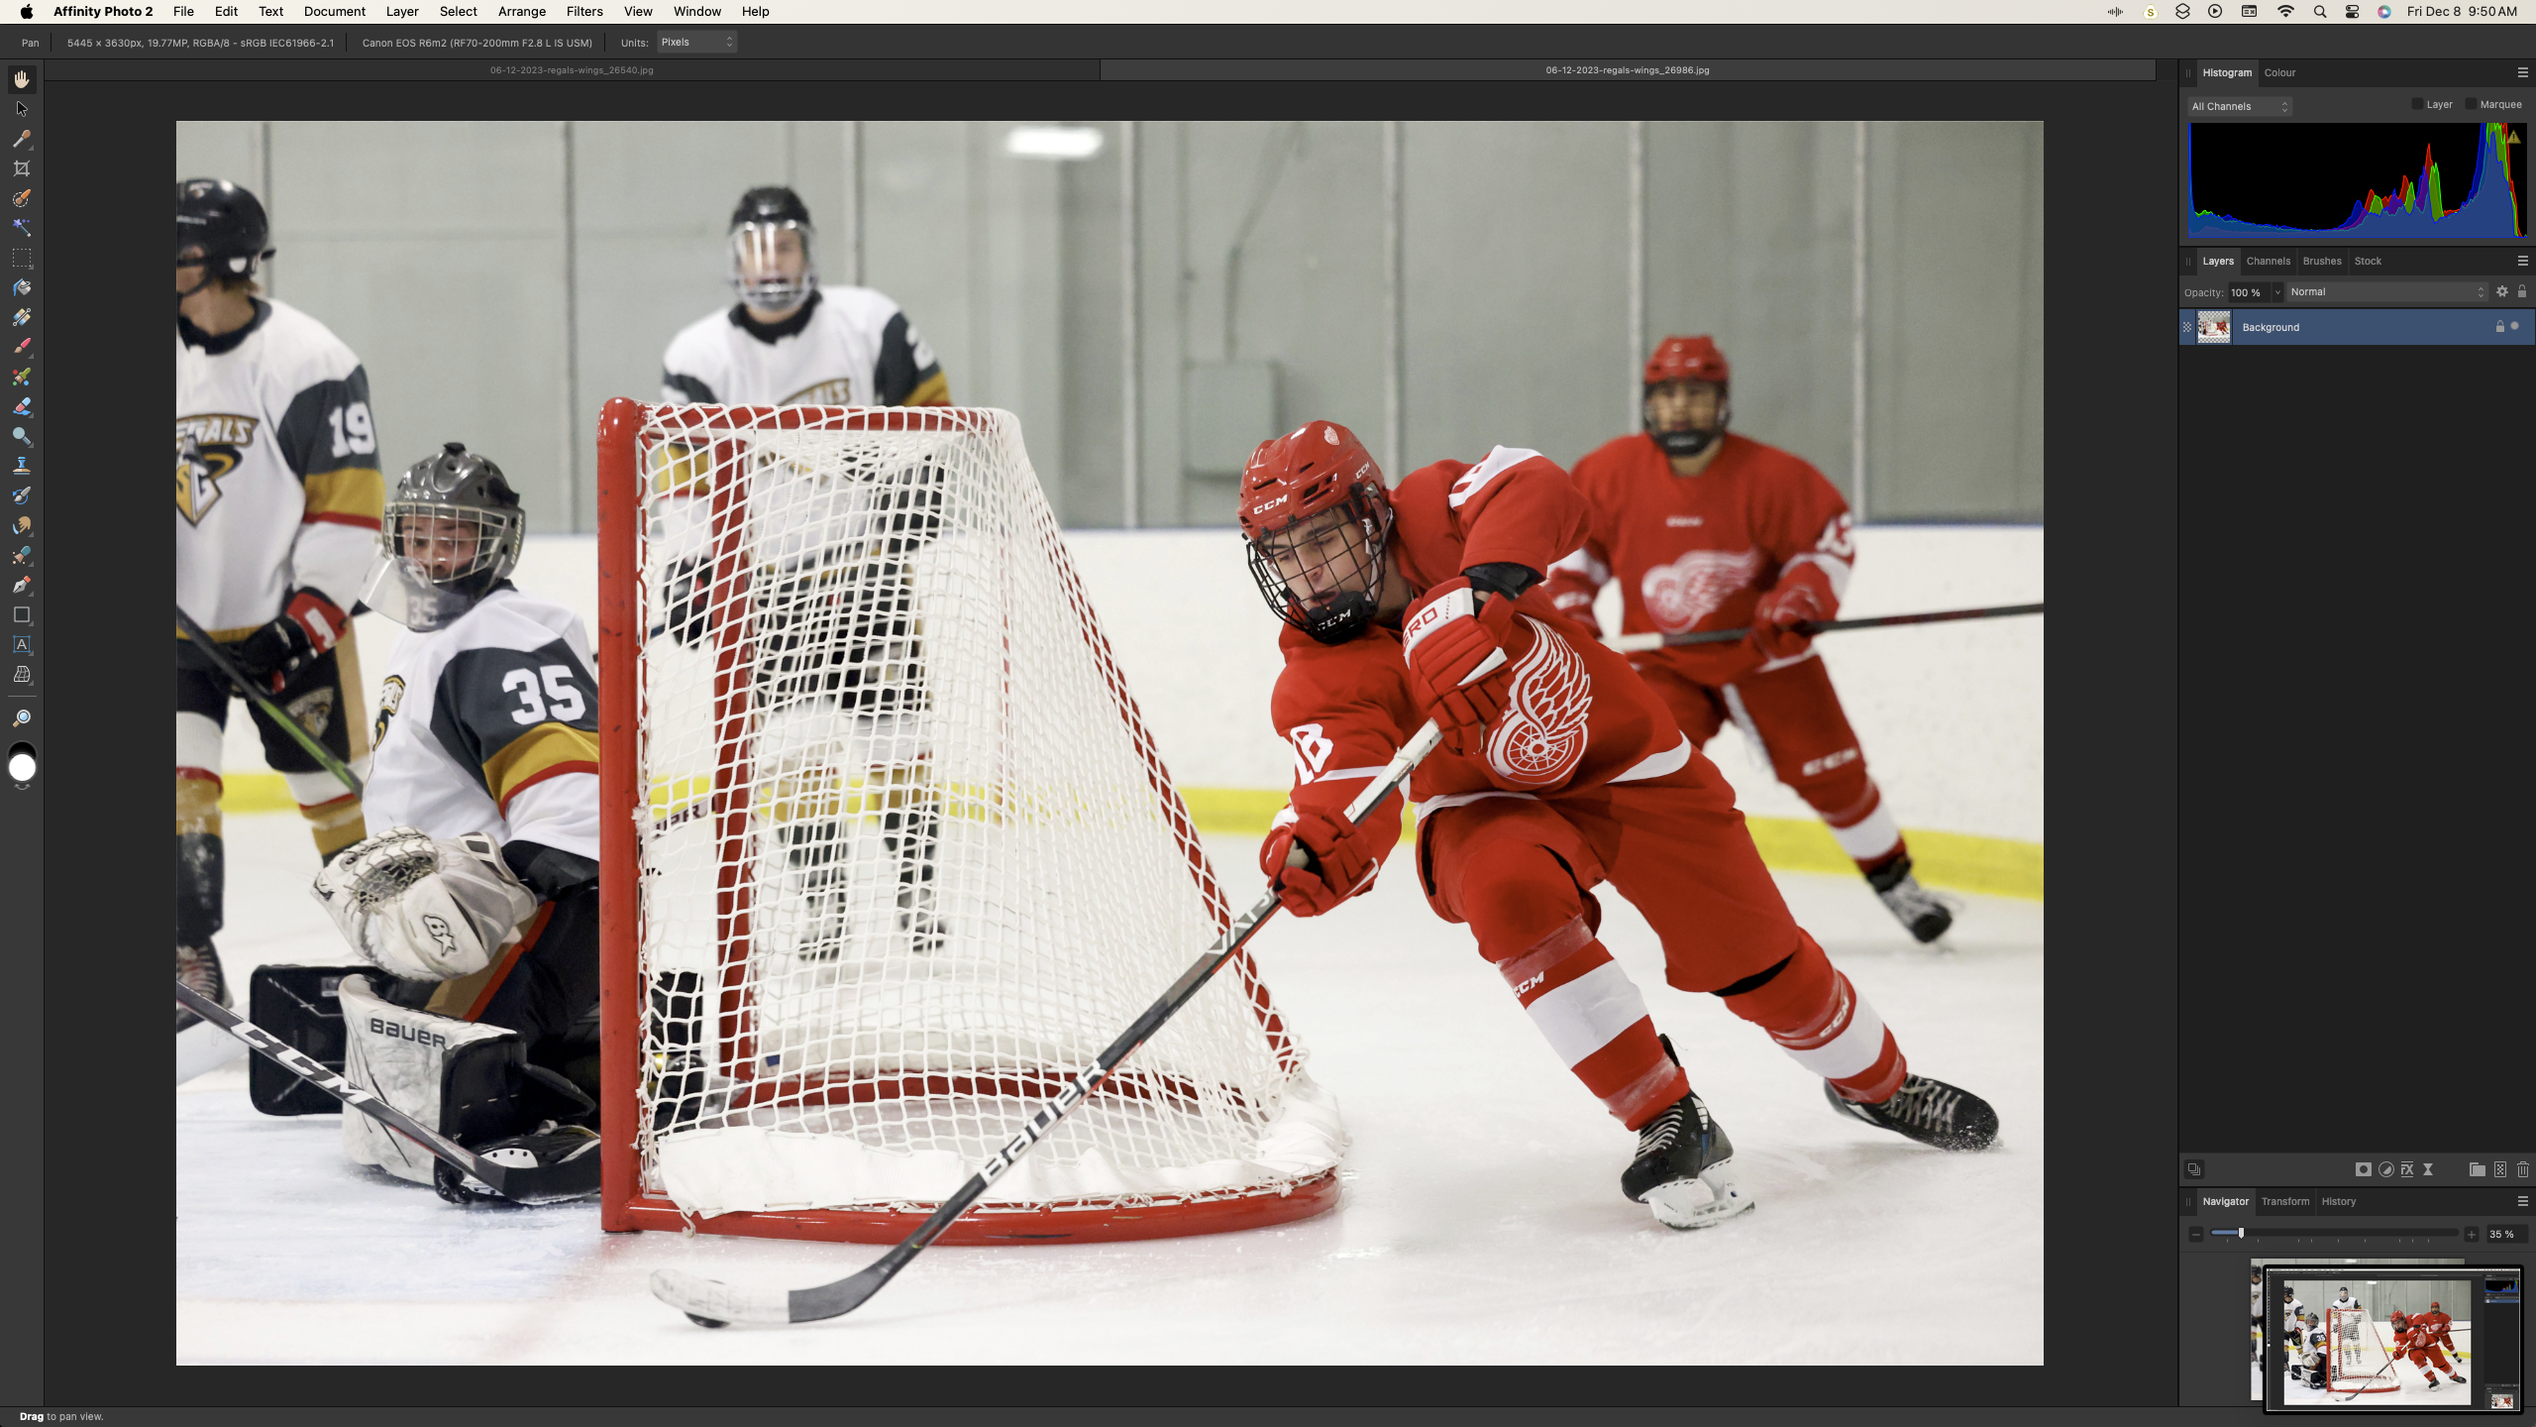
Task: Select the magic wand Flood Select tool
Action: 22,228
